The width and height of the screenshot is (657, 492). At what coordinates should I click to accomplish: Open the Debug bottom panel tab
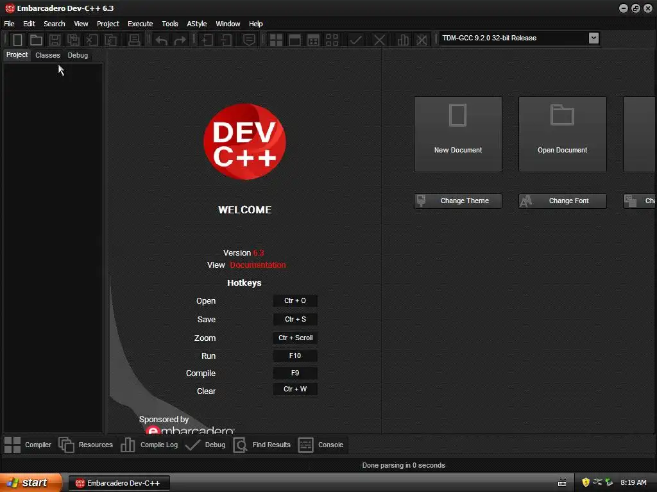(205, 445)
